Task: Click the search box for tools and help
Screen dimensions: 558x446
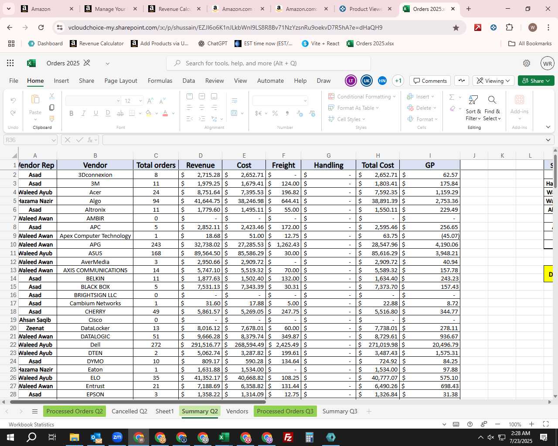Action: (x=269, y=63)
